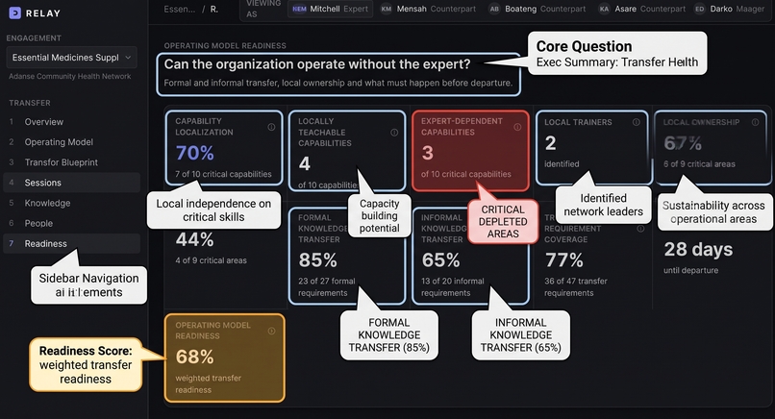The image size is (775, 419).
Task: Click info icon on Locally Teachable Capabilities
Action: [394, 133]
